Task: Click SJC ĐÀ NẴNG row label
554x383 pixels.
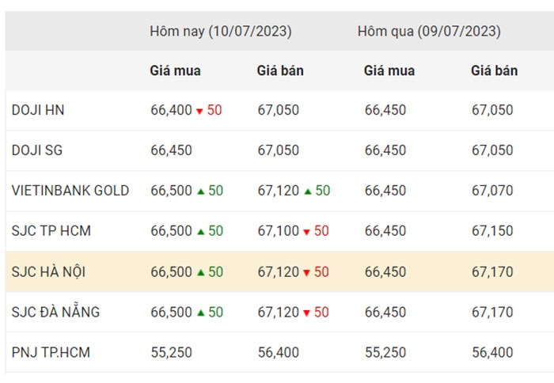Action: click(55, 312)
